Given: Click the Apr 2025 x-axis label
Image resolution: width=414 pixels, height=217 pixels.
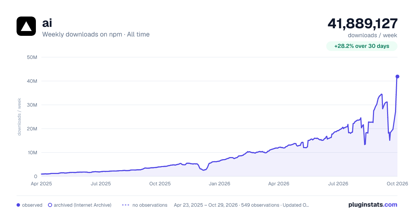Looking at the screenshot, I should click(x=41, y=184).
